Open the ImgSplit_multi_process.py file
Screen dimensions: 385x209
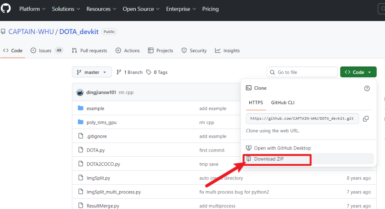pyautogui.click(x=114, y=192)
